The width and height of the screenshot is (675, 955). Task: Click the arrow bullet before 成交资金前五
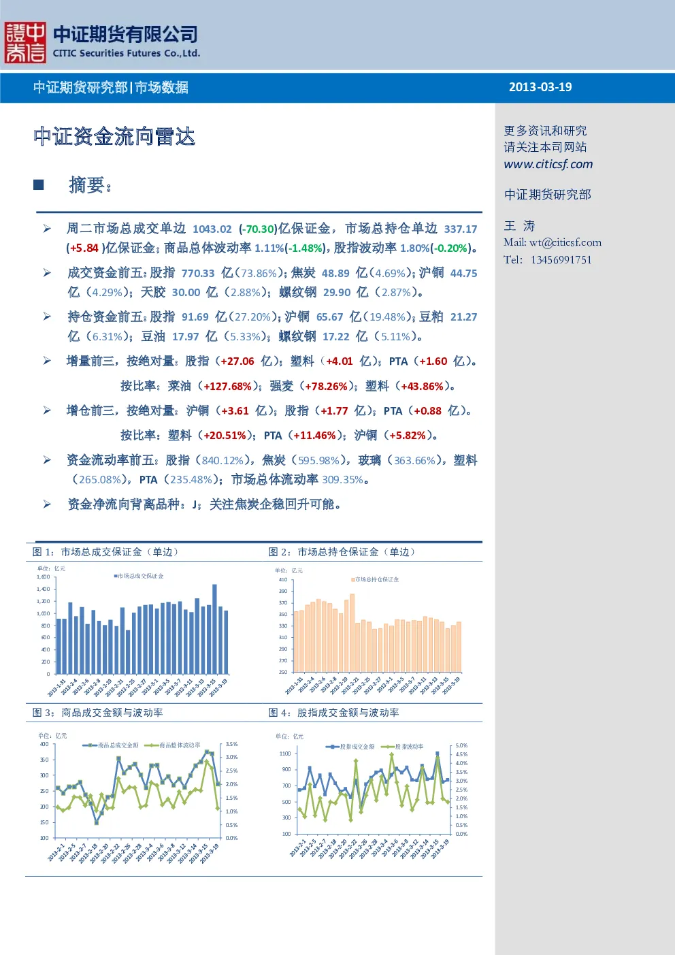pos(47,273)
